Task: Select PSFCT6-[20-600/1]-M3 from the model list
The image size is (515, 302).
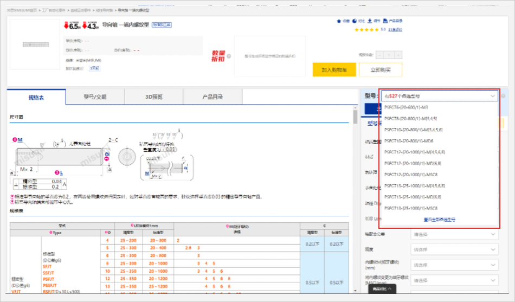Action: point(406,107)
